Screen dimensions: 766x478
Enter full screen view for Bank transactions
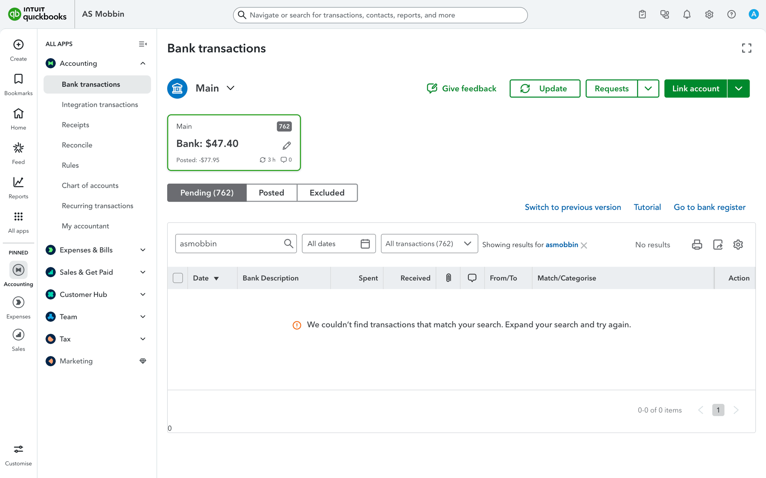[x=746, y=48]
